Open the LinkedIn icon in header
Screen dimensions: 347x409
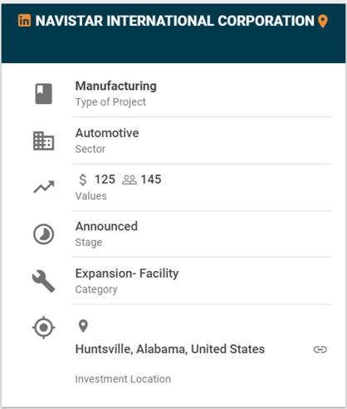[24, 21]
